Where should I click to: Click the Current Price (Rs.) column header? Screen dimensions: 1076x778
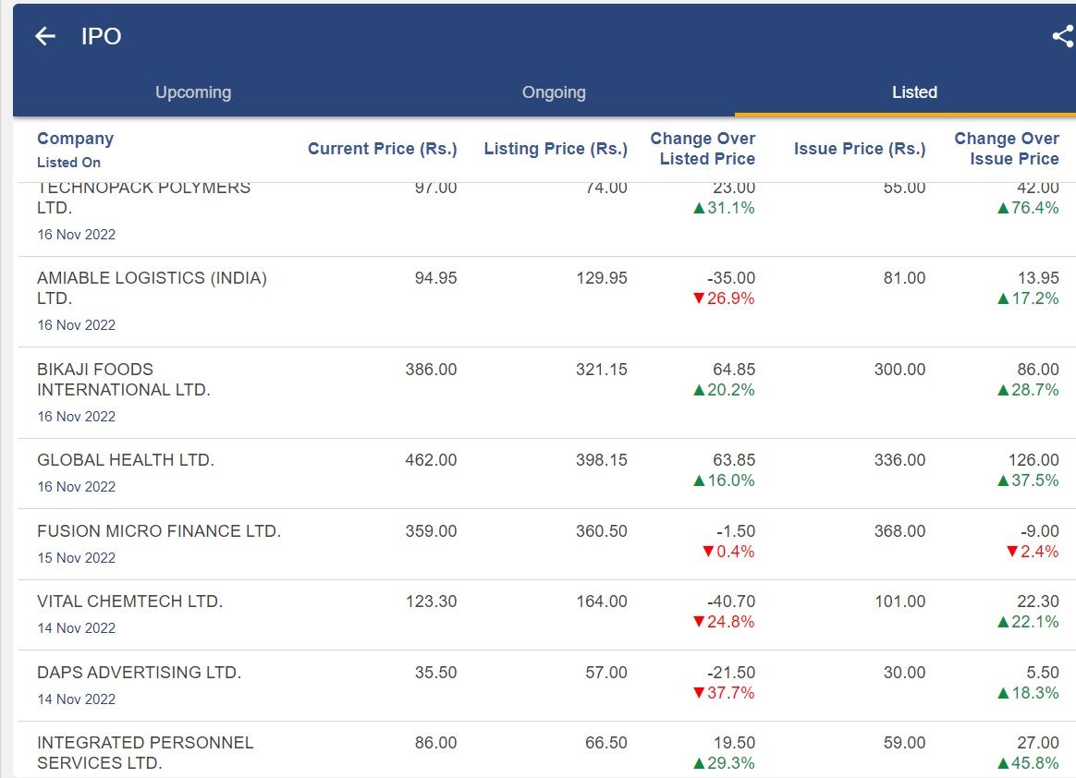pos(382,149)
